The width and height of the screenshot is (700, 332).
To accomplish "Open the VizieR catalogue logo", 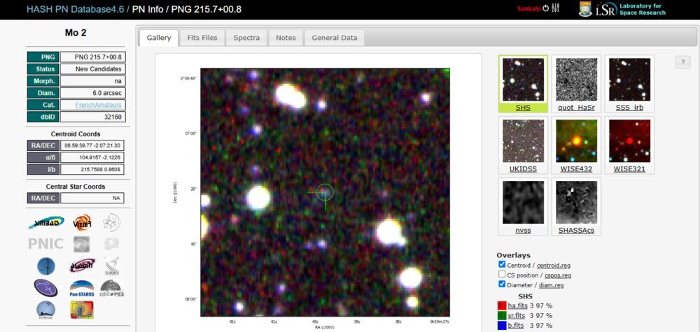I will pyautogui.click(x=82, y=223).
